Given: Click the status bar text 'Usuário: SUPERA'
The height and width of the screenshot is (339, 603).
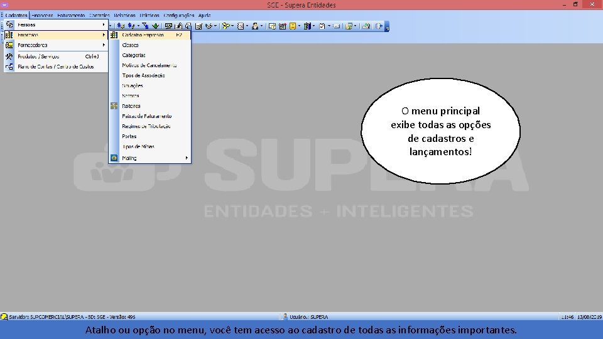Looking at the screenshot, I should click(308, 317).
